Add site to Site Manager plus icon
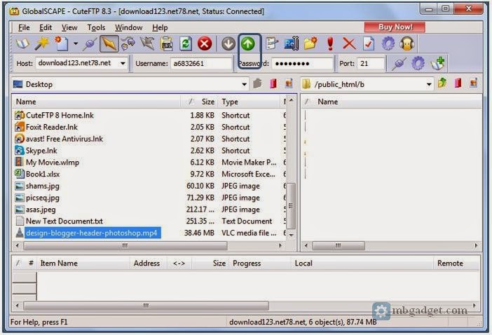 point(438,63)
